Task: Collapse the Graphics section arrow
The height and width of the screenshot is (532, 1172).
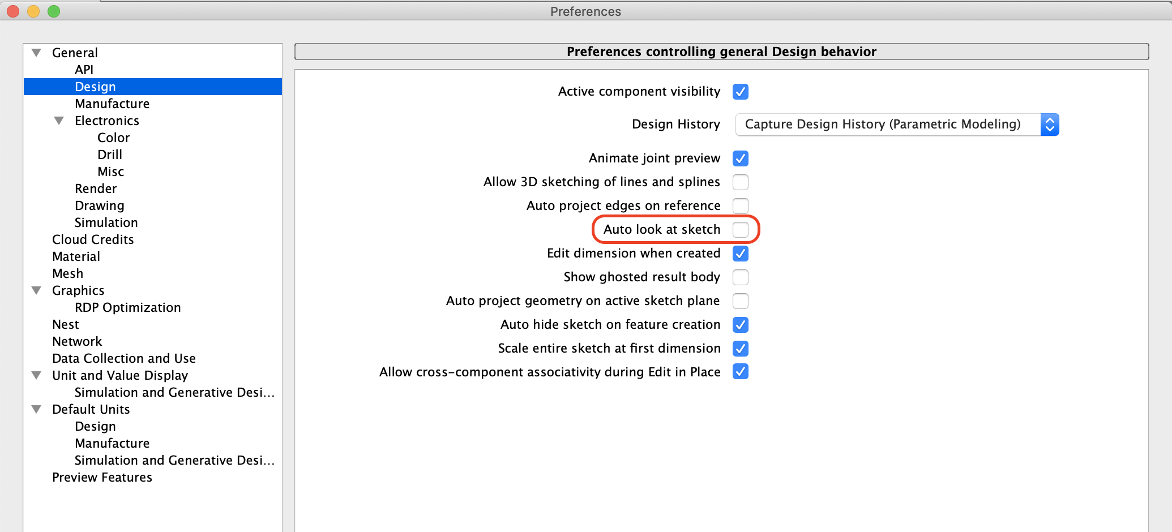Action: (37, 290)
